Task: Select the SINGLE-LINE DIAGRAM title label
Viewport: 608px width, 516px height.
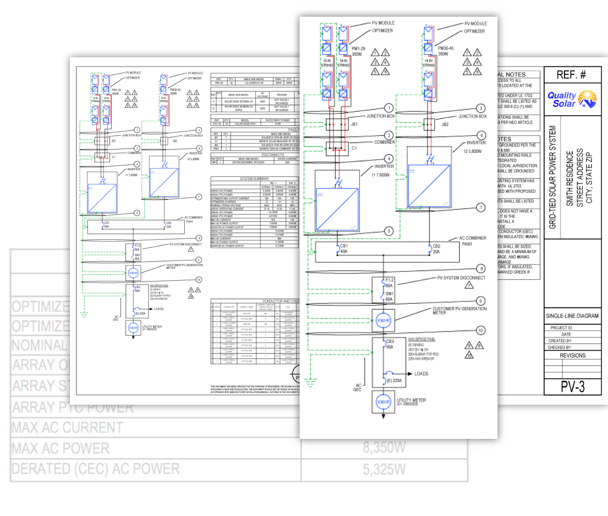Action: pyautogui.click(x=572, y=316)
